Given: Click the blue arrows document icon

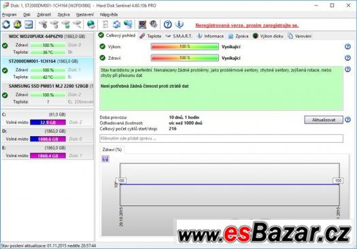Looking at the screenshot, I should coord(116,24).
